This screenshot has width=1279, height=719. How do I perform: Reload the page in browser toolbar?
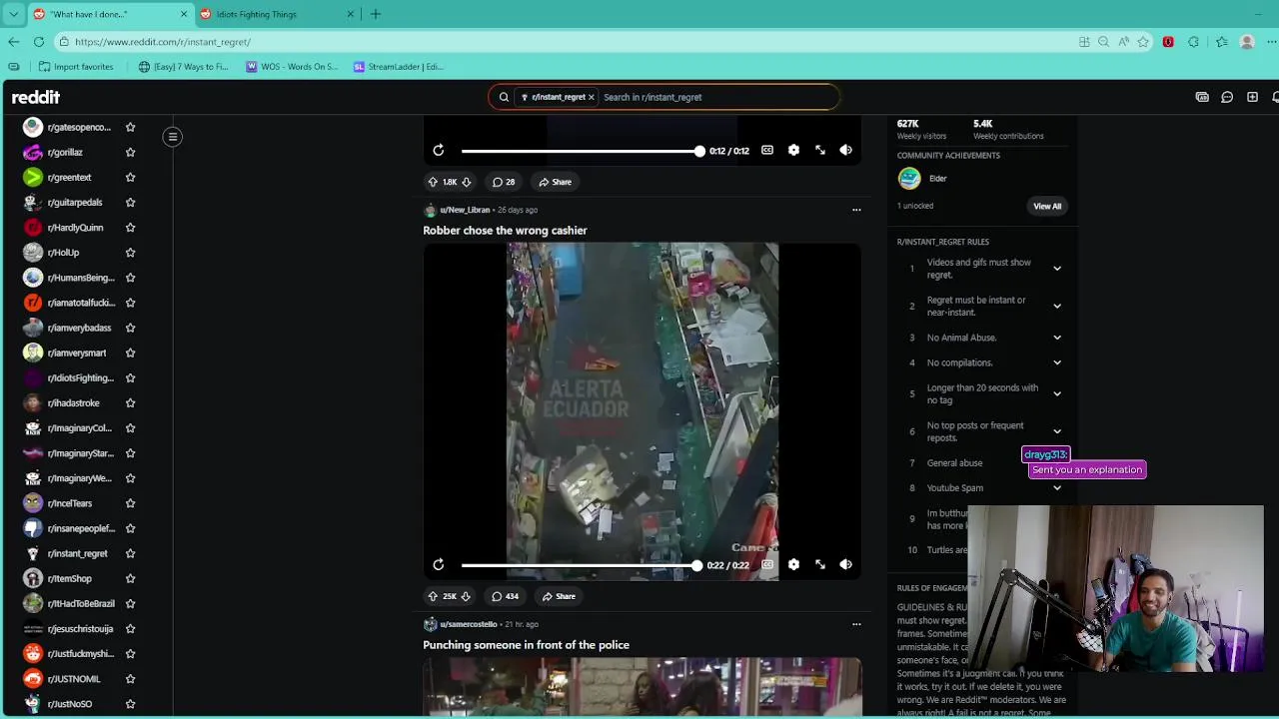click(x=39, y=42)
